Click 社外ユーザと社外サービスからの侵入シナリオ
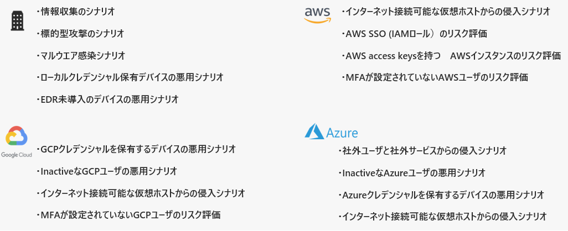Screen dimensions: 568x231 pos(424,151)
